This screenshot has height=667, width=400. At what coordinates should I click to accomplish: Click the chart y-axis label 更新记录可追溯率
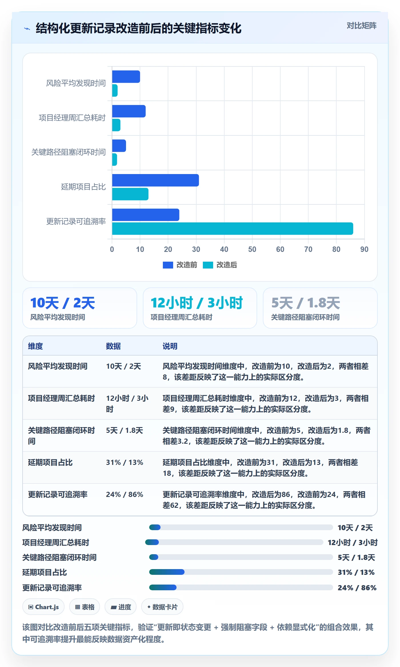click(x=76, y=222)
